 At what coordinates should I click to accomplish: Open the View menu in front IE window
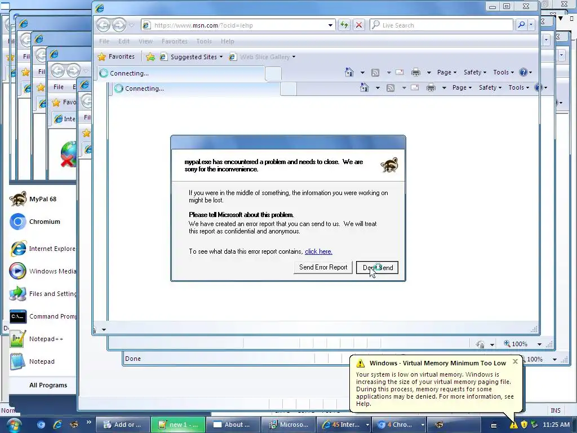pos(145,41)
